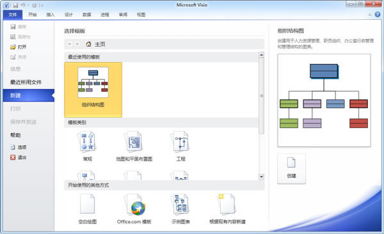Screen dimensions: 384x234
Task: Open Office.com 模板 globe icon
Action: (x=134, y=209)
